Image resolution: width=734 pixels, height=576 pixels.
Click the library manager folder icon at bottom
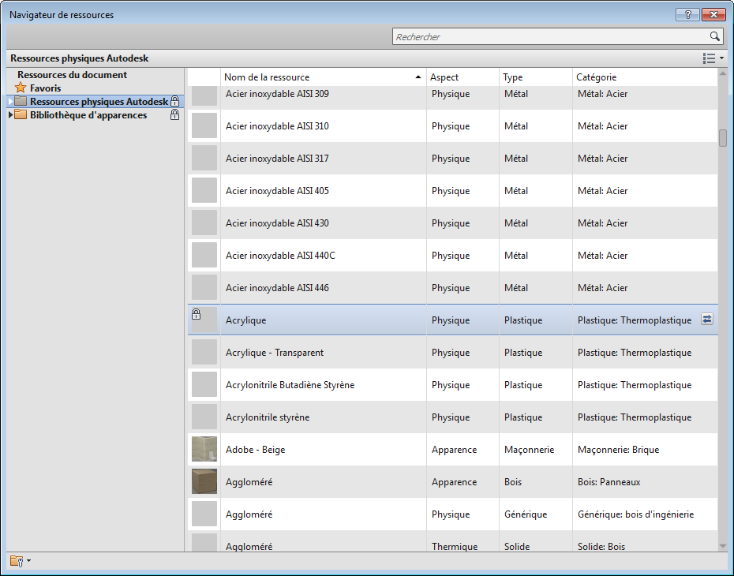point(17,560)
